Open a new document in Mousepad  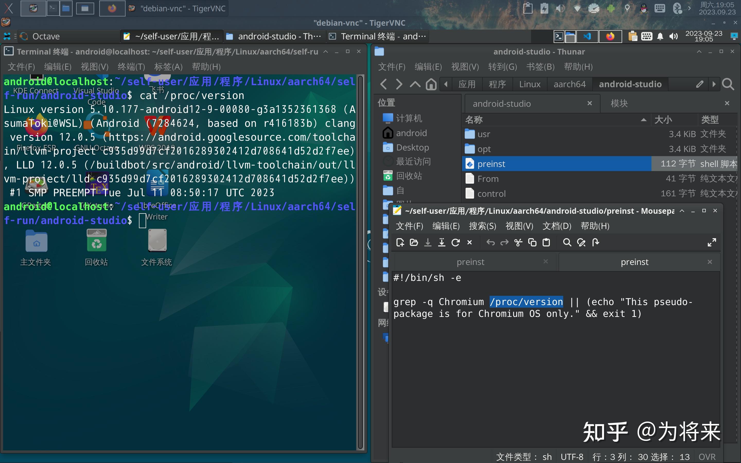400,242
